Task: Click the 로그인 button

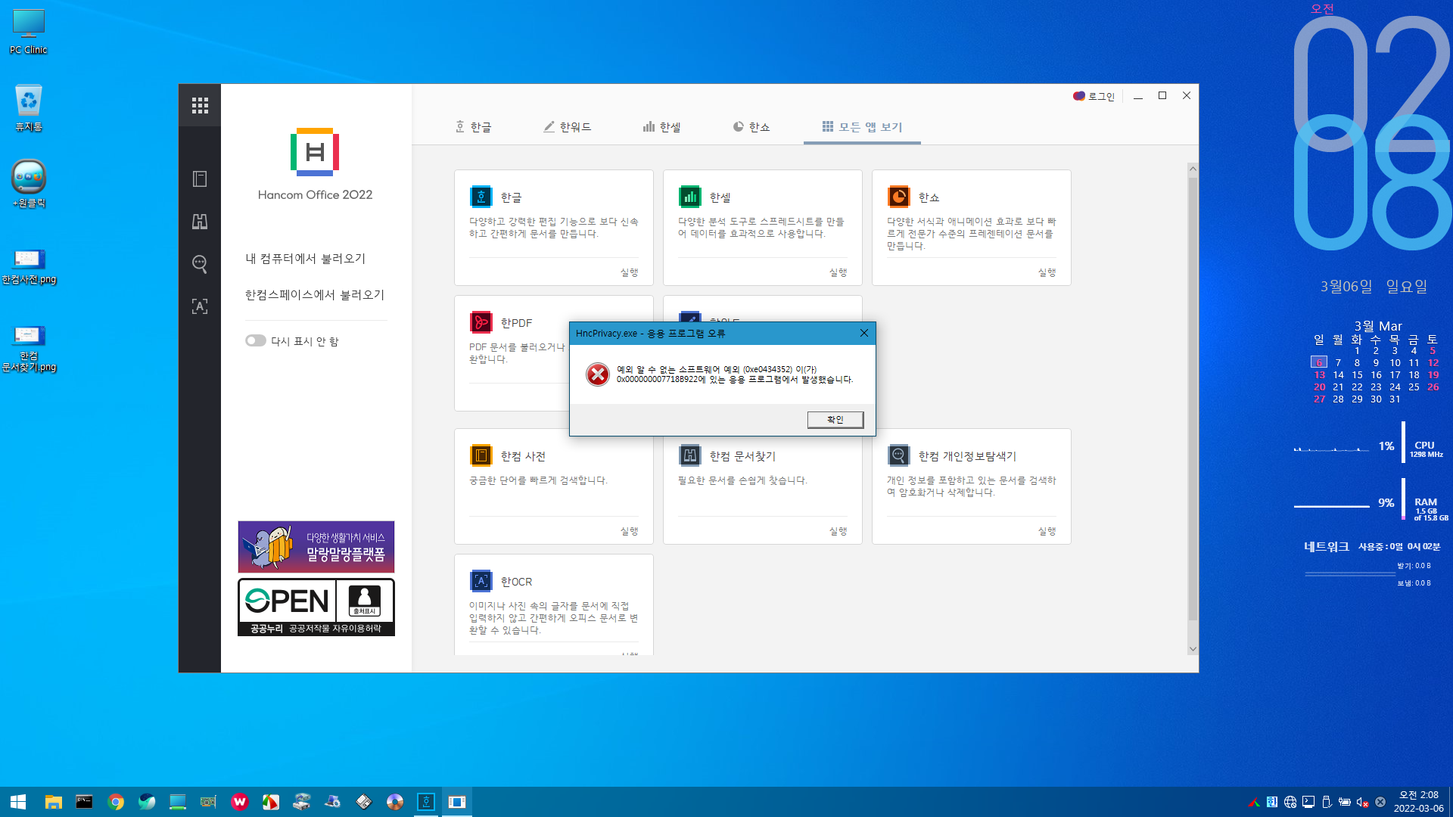Action: (1094, 96)
